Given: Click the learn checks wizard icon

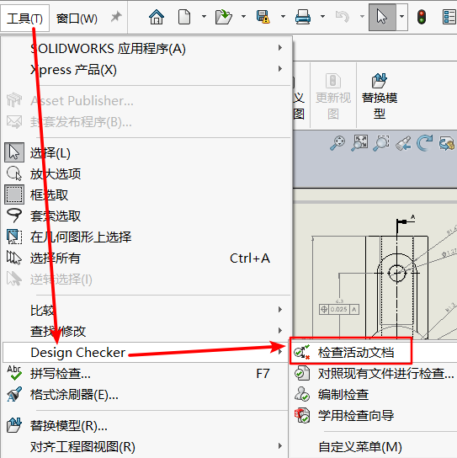Looking at the screenshot, I should [x=302, y=415].
